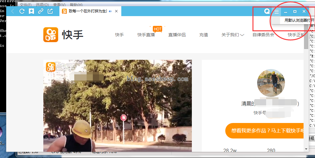Copy page link with chain icon

coord(41,11)
